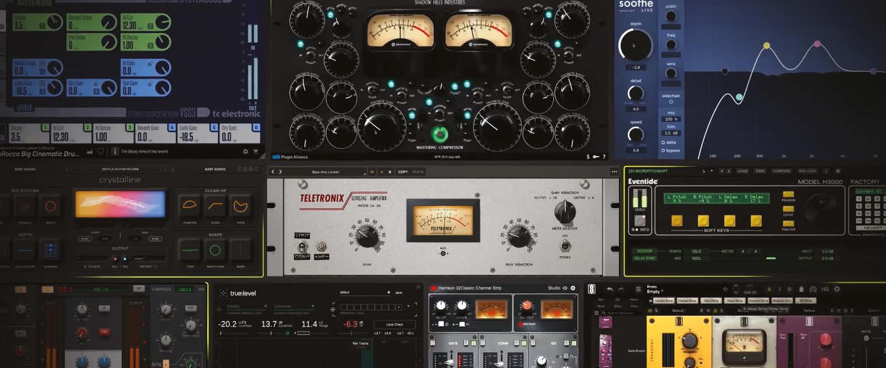Toggle the MIX LOCK button on Eventide H3000

coord(807,171)
